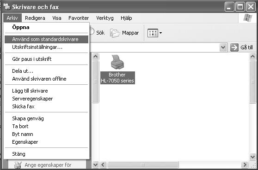This screenshot has width=258, height=170.
Task: Click the main pane scrollbar down arrow
Action: 252,157
